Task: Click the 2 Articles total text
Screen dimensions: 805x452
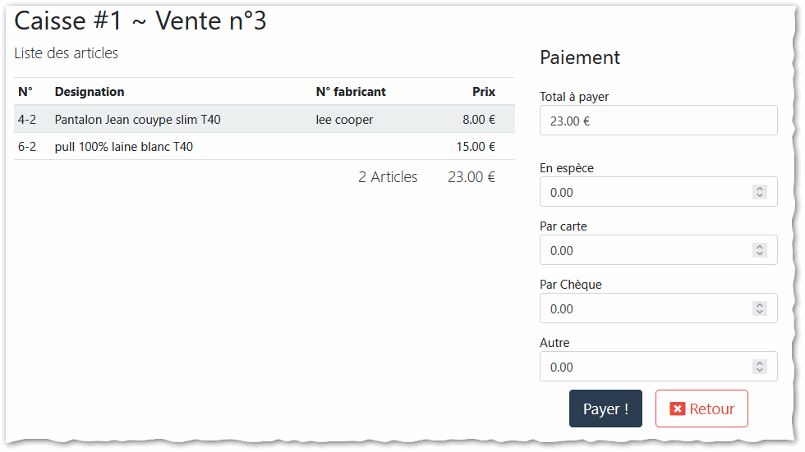Action: click(x=388, y=177)
